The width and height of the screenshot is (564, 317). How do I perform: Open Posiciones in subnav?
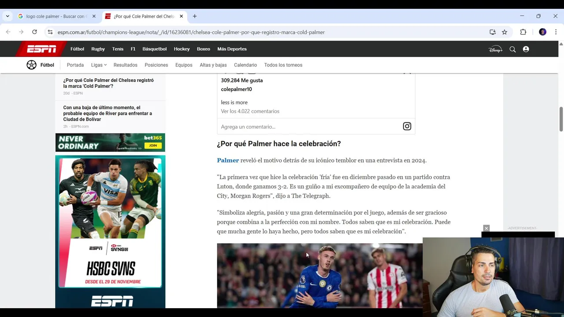[156, 65]
